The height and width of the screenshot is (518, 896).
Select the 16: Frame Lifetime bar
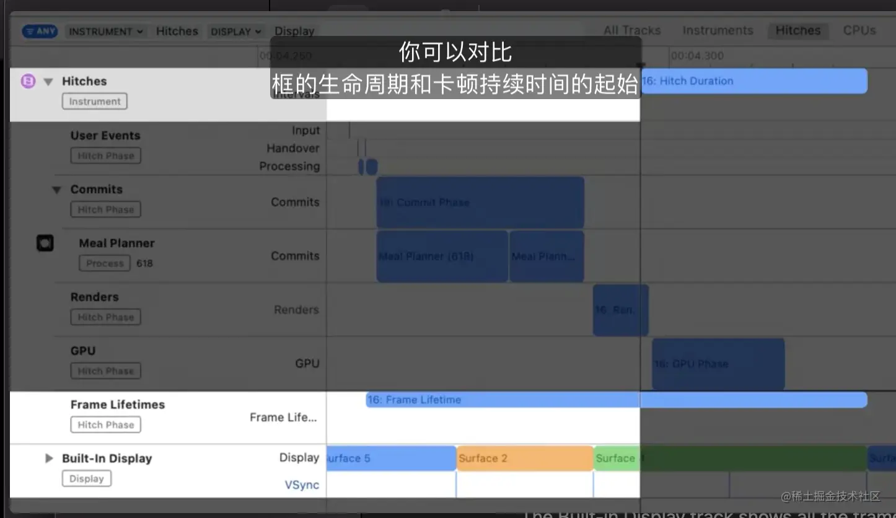click(x=617, y=400)
